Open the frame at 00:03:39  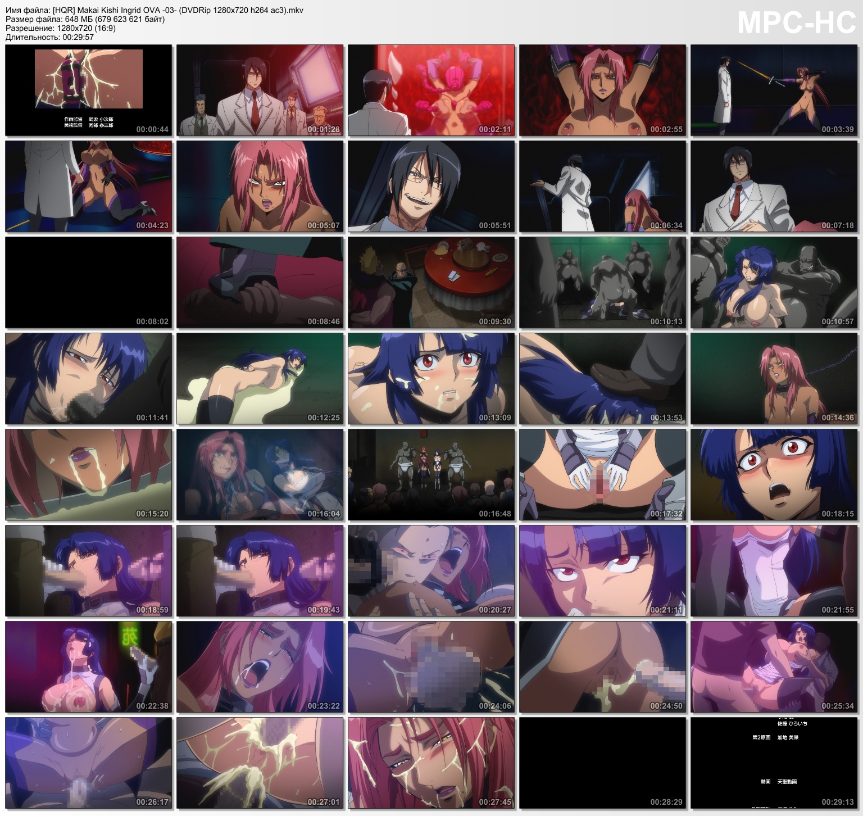coord(774,90)
